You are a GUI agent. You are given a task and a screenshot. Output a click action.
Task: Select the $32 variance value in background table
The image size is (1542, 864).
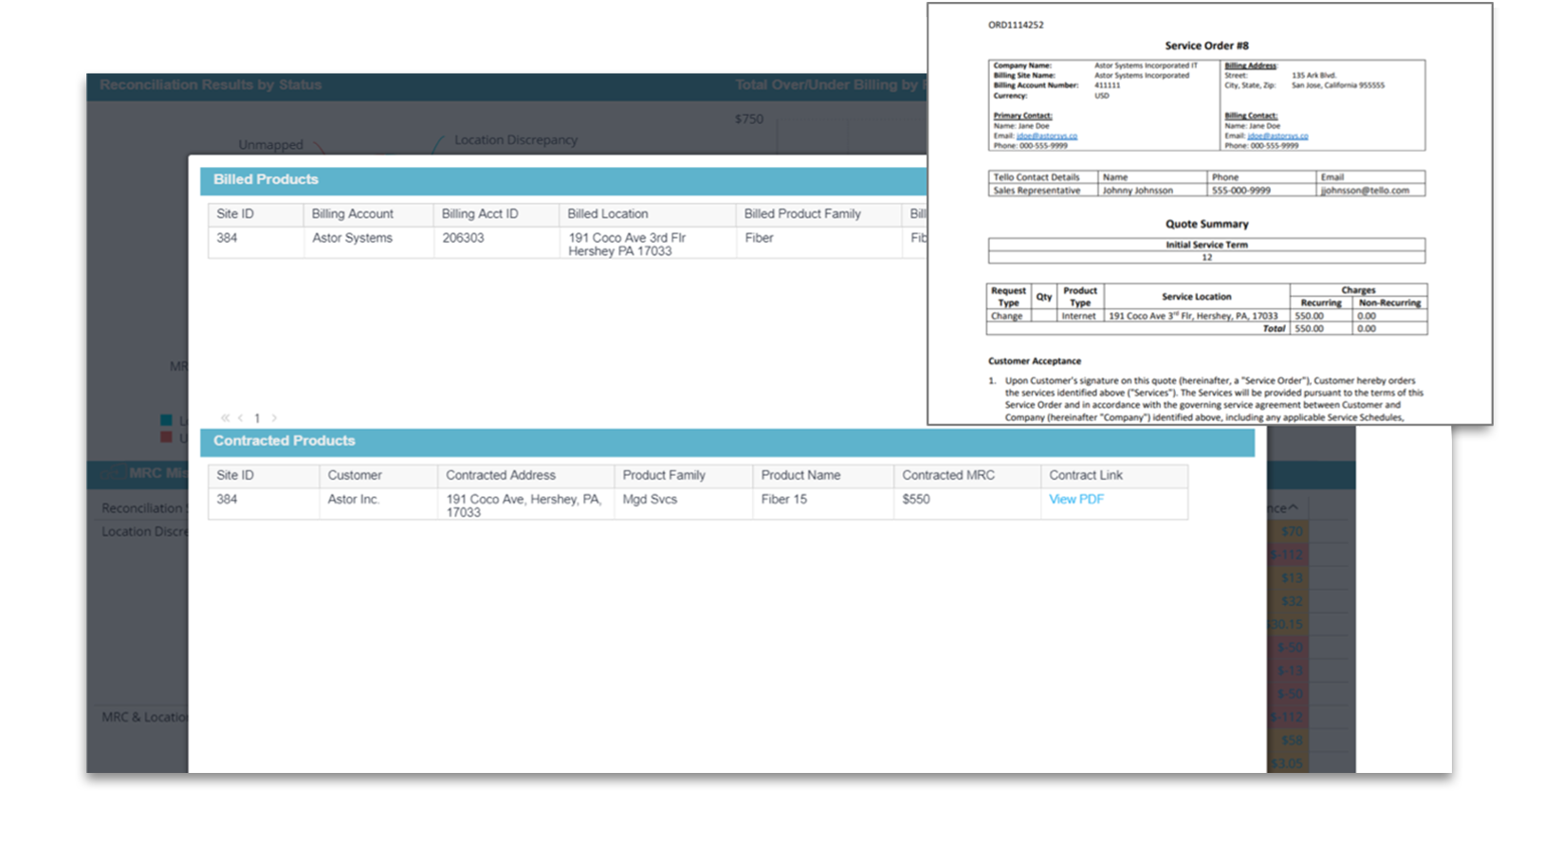point(1291,601)
